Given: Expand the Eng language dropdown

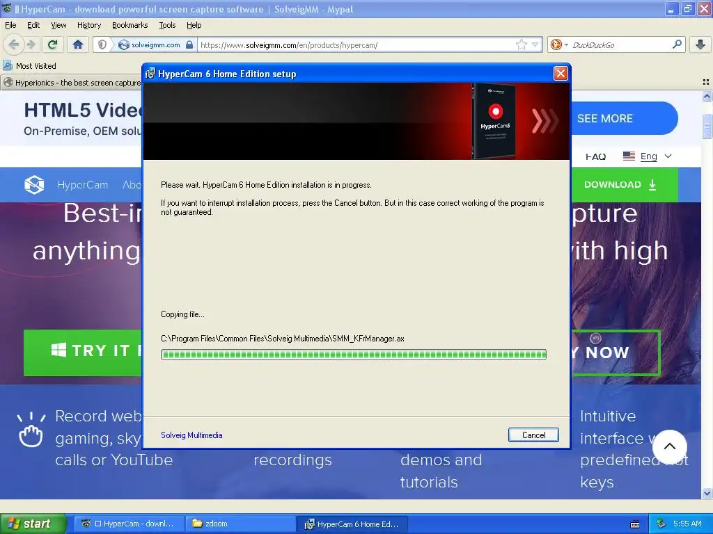Looking at the screenshot, I should tap(648, 156).
